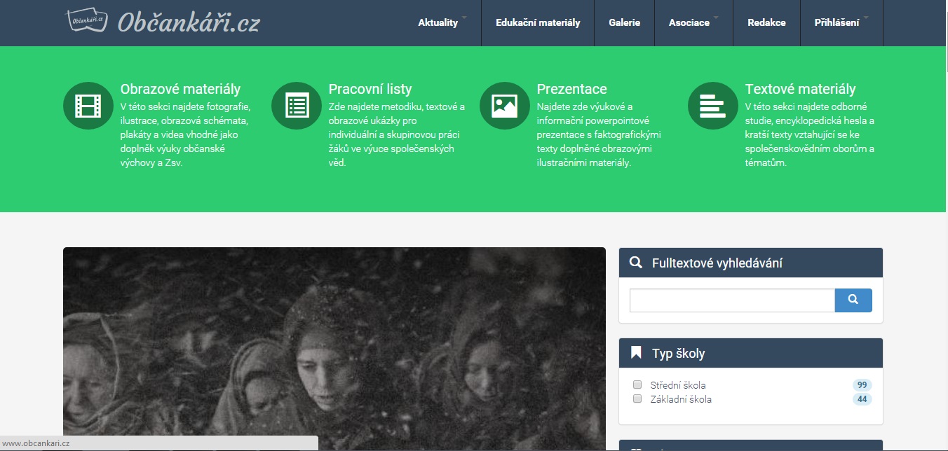Click the blue search magnifier button
This screenshot has width=948, height=451.
tap(853, 300)
